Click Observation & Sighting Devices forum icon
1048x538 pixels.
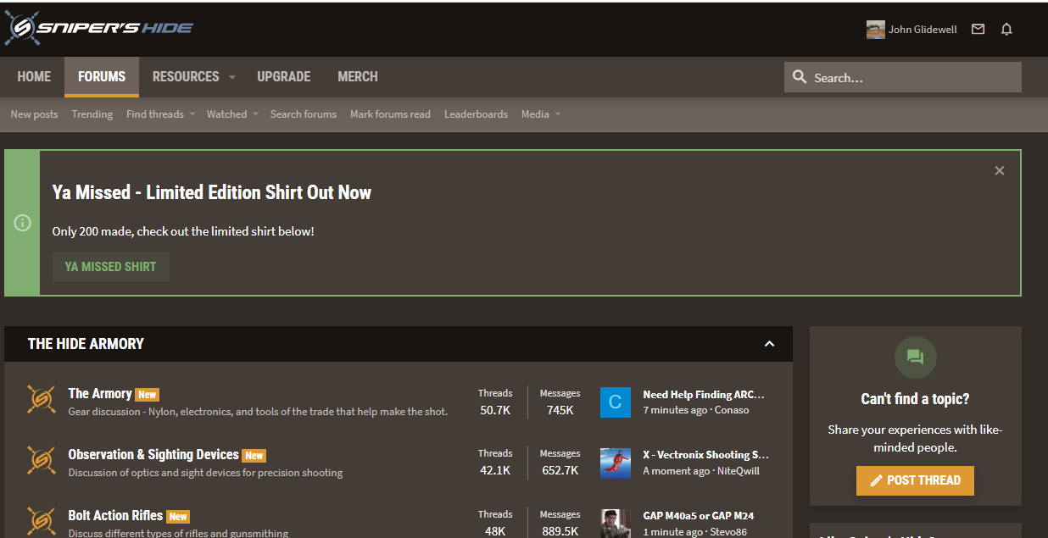42,461
